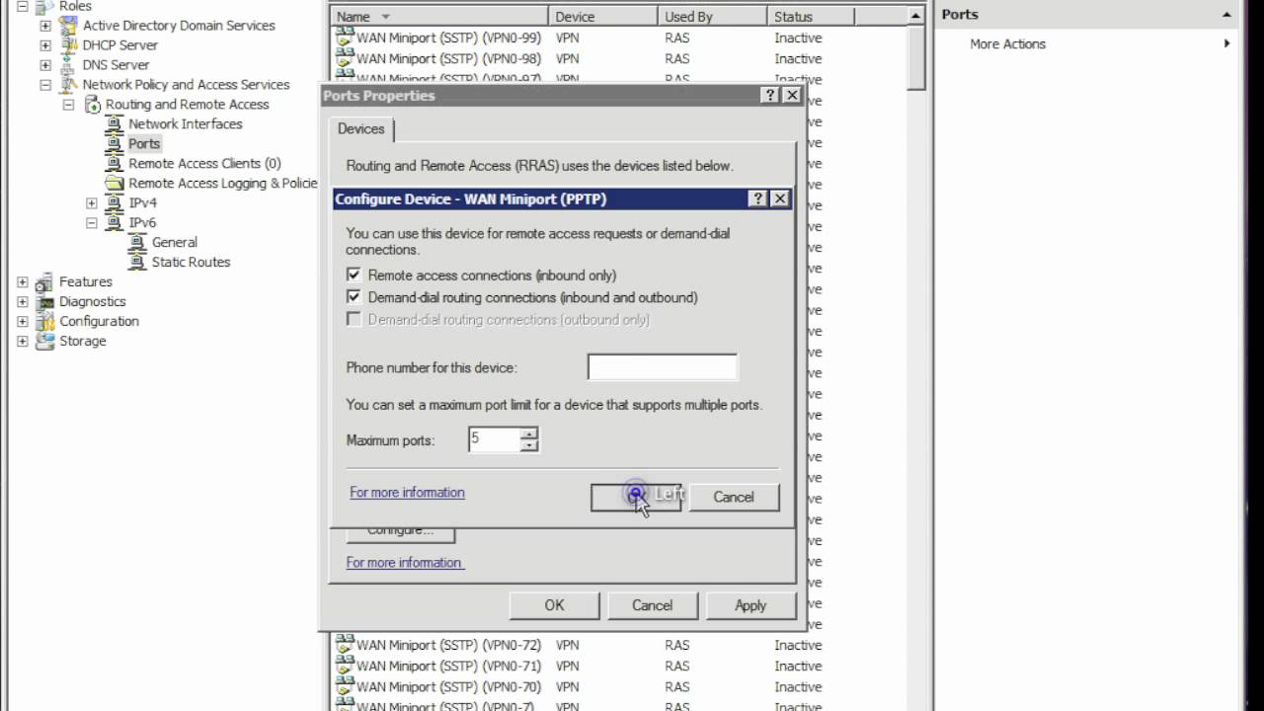Sort ports list by Used By column
The image size is (1264, 711).
point(712,17)
